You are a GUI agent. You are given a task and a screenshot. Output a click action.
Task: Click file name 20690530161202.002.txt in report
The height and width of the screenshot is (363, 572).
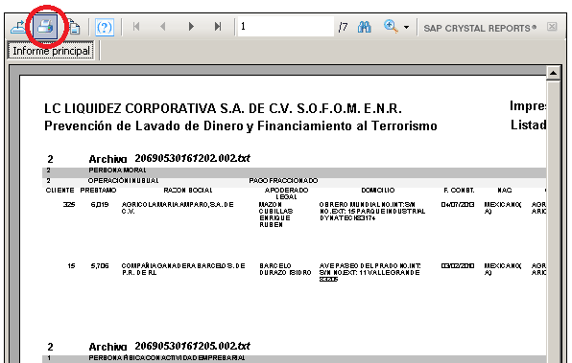(x=193, y=158)
